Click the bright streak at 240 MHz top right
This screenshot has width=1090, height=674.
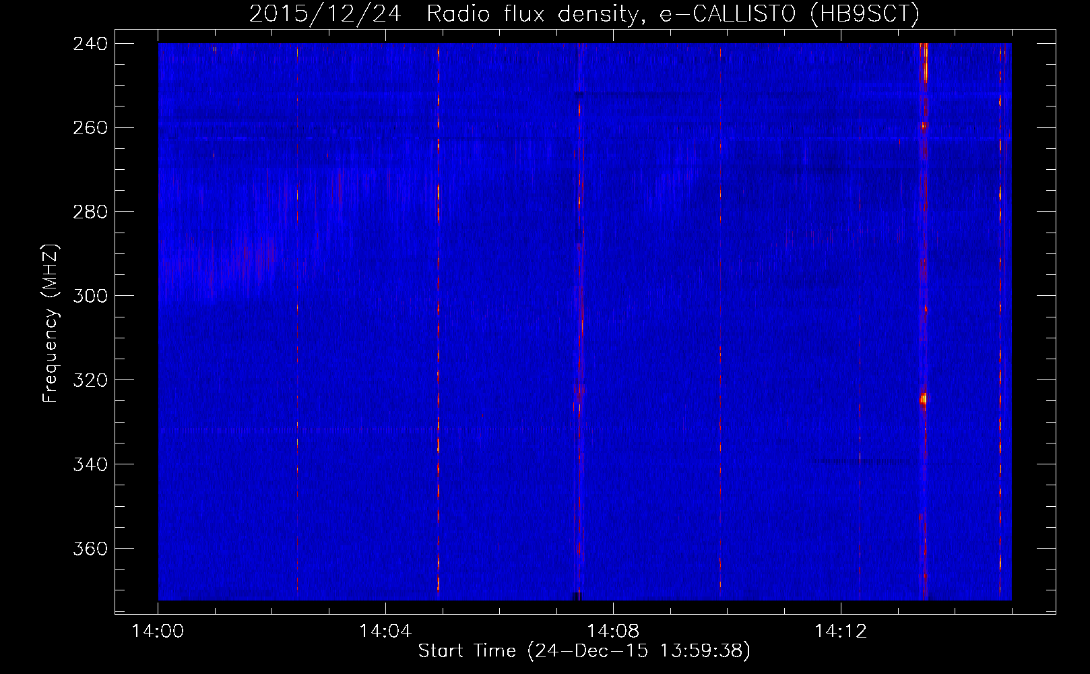(925, 63)
